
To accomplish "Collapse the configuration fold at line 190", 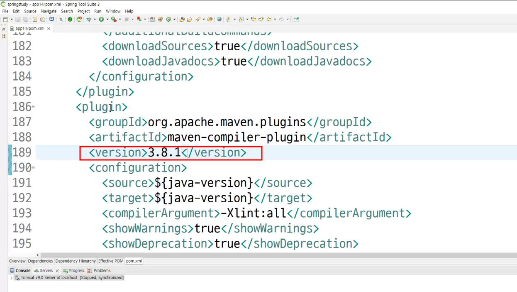I will [x=33, y=167].
